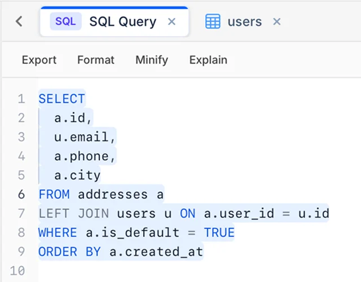Click LEFT JOIN on line 7
The height and width of the screenshot is (282, 361).
click(74, 214)
